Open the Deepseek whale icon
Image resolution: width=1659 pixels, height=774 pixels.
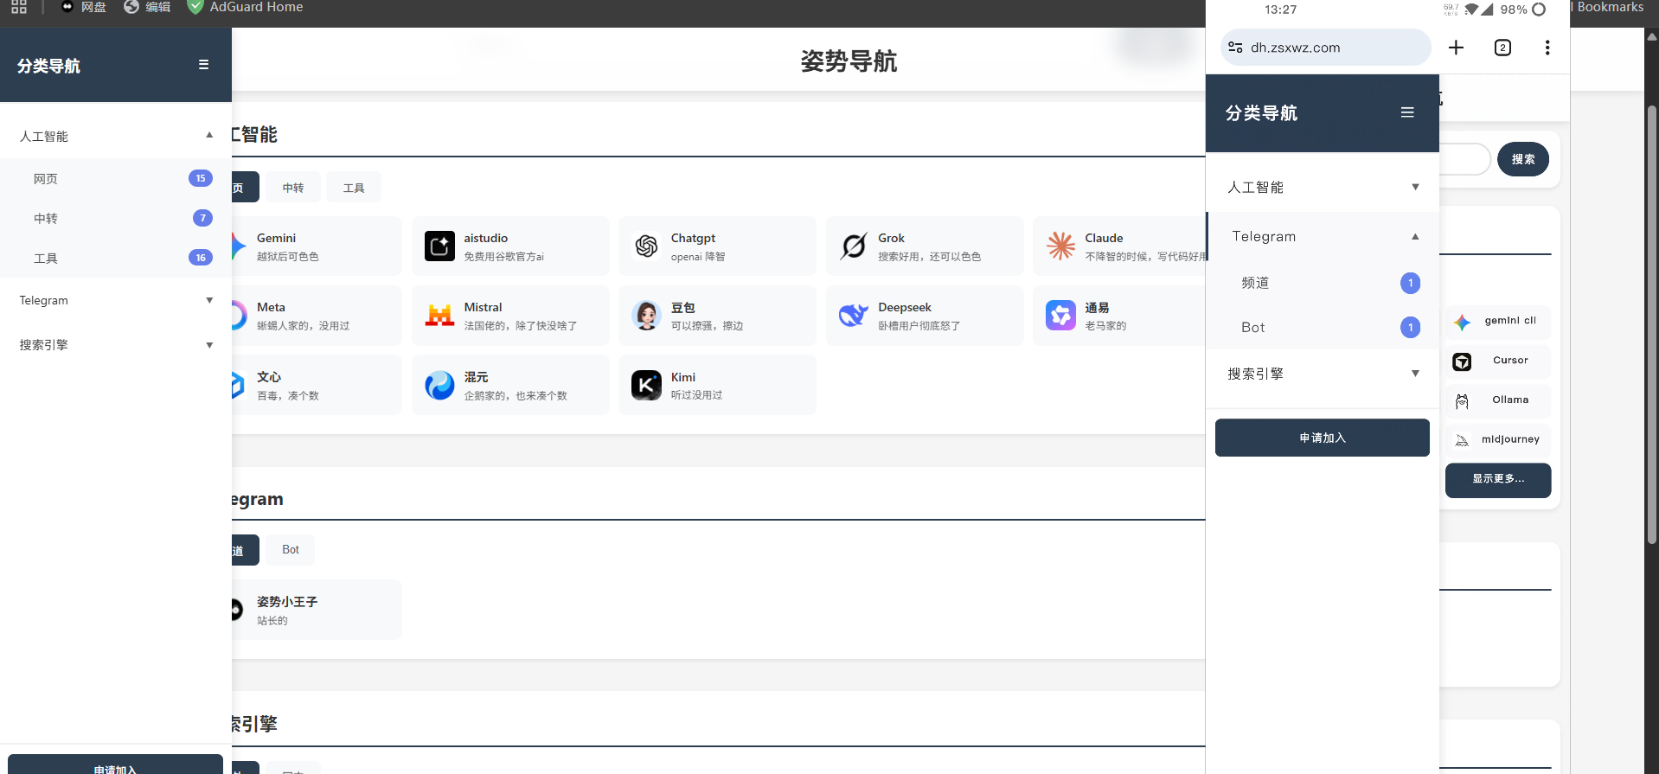click(854, 316)
